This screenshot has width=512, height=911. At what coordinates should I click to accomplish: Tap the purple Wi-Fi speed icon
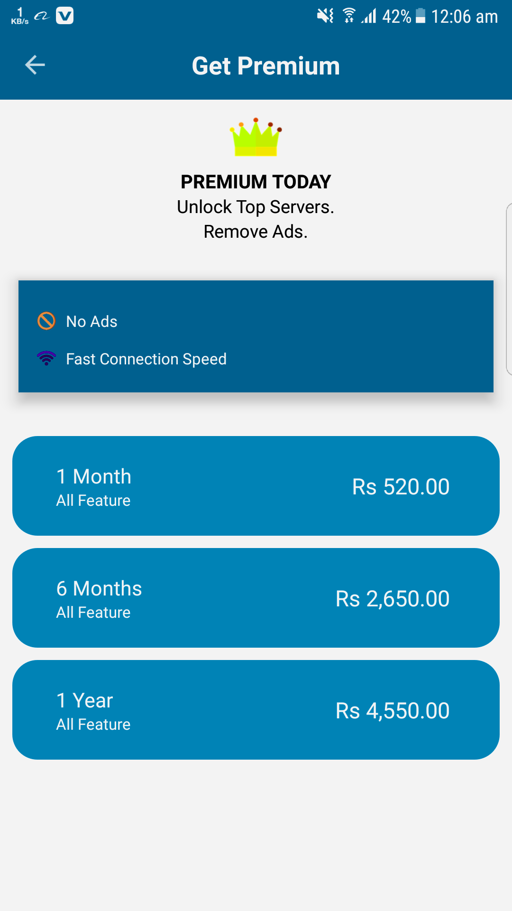(46, 358)
